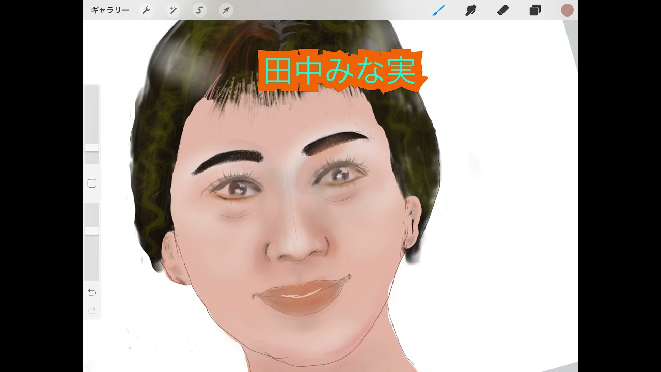
Task: Open the active color swatch circle
Action: 567,10
